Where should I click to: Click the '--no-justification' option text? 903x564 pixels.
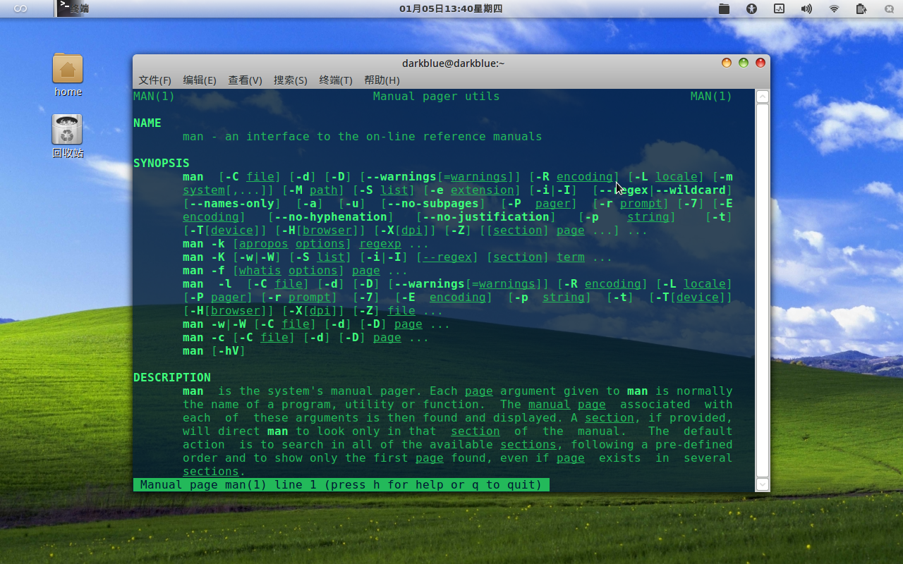486,217
